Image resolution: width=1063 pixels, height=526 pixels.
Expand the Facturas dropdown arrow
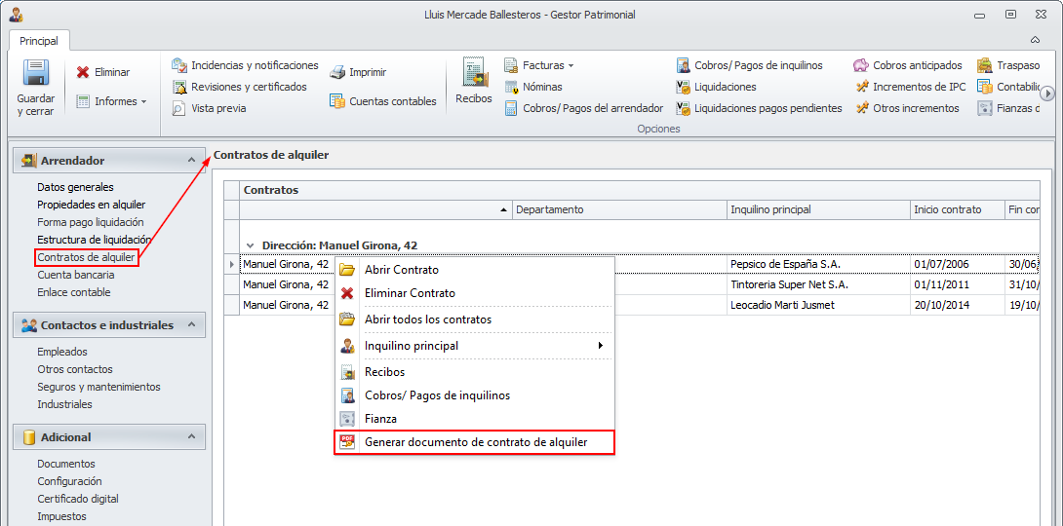(x=571, y=65)
